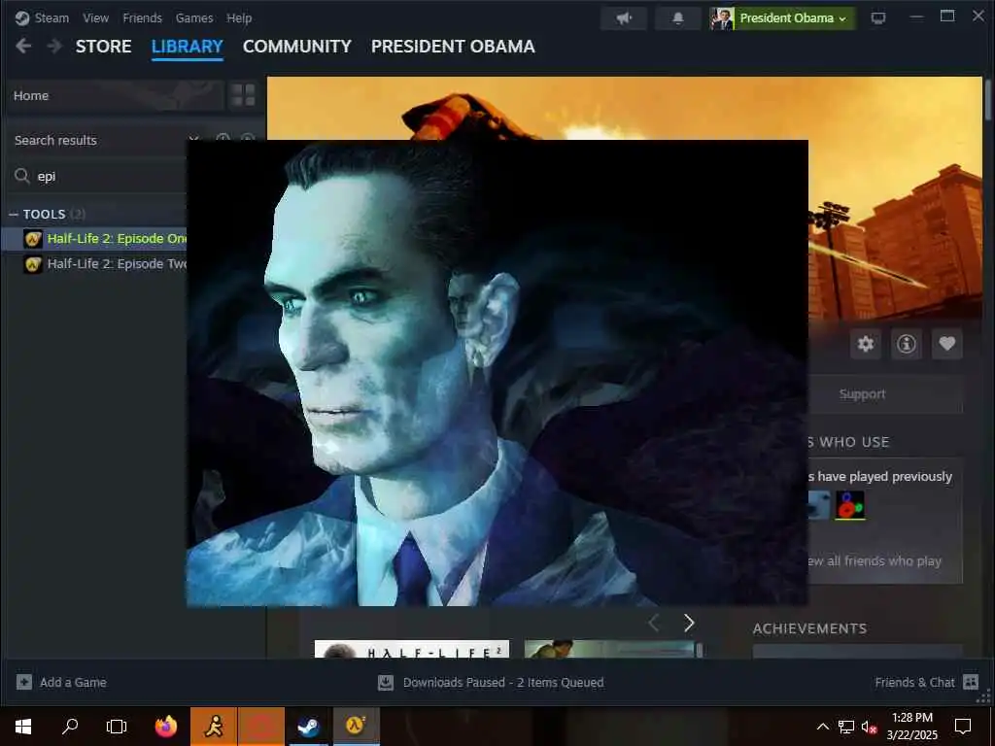
Task: Open Task View on the taskbar
Action: click(x=117, y=727)
